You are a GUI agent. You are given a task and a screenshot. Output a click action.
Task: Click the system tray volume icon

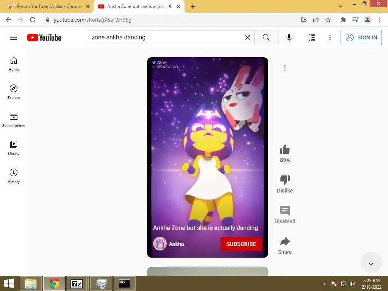(352, 283)
